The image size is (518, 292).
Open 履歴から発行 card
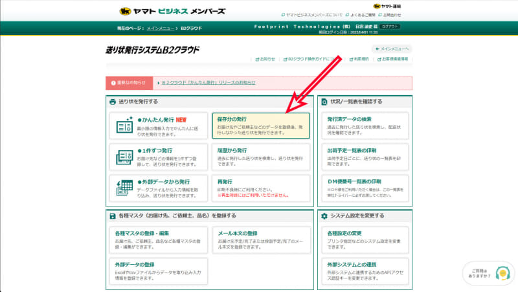261,157
